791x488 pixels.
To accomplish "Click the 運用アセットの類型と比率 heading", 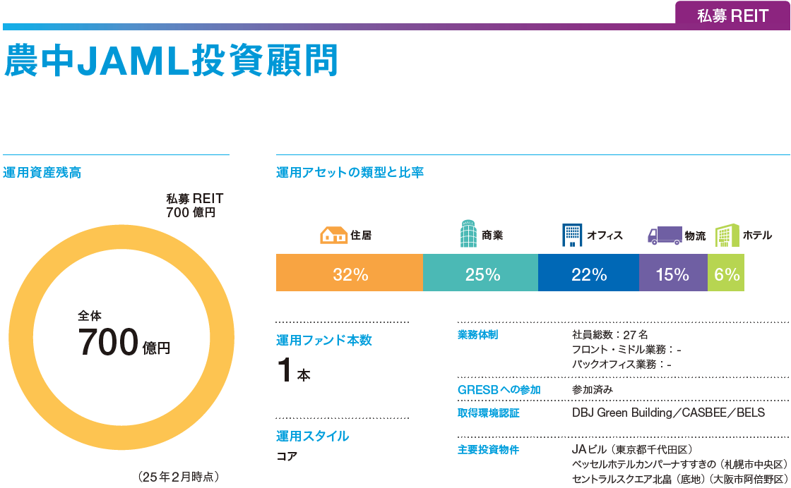I will (x=350, y=172).
